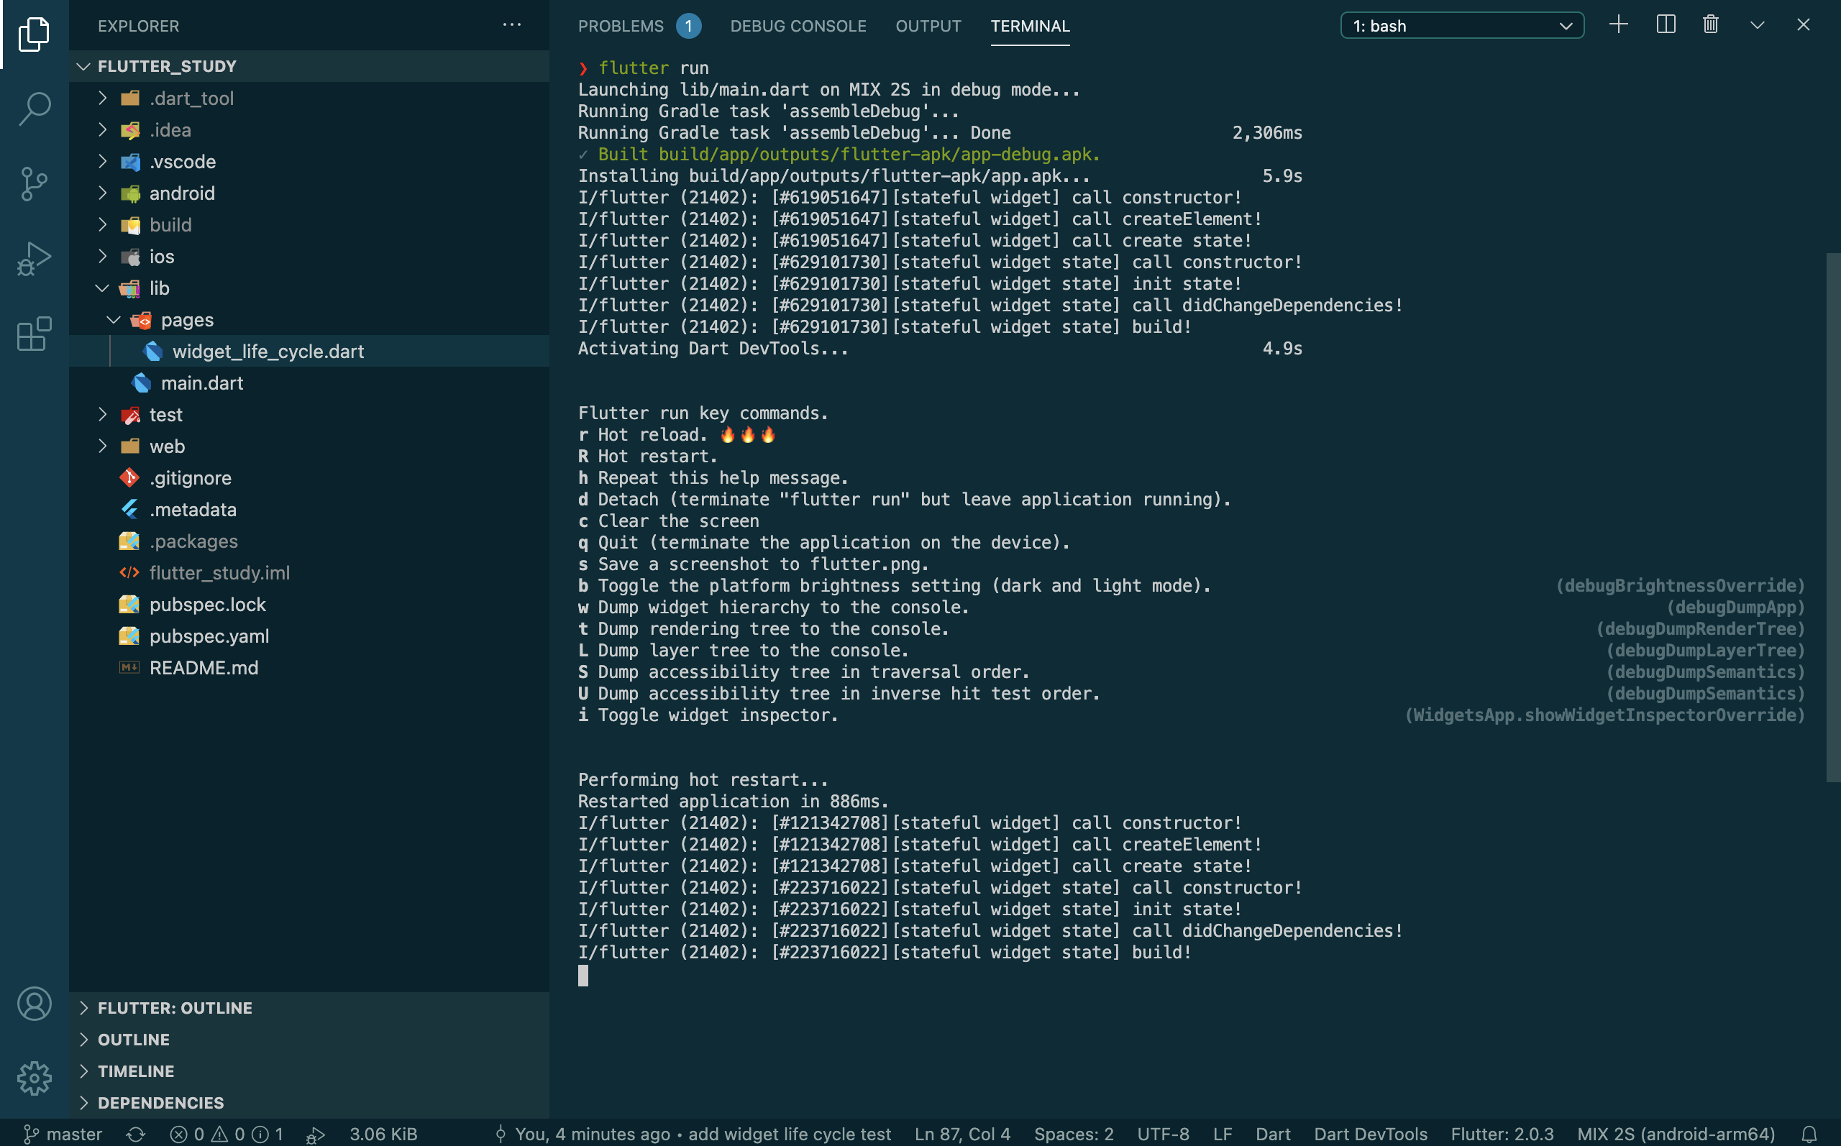The image size is (1841, 1146).
Task: Click the master branch status item
Action: click(64, 1134)
